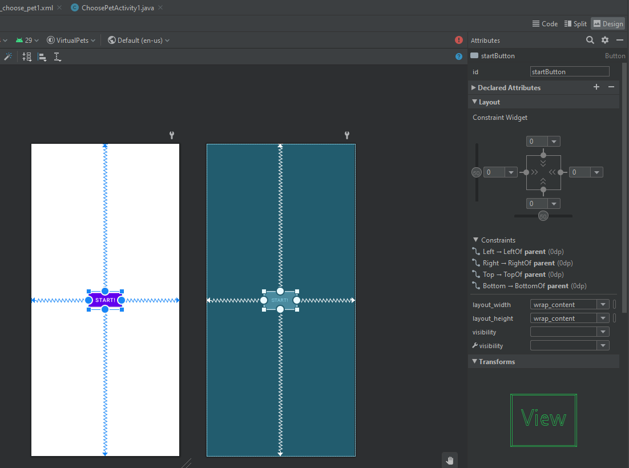Click the id text field
The width and height of the screenshot is (629, 468).
tap(569, 72)
